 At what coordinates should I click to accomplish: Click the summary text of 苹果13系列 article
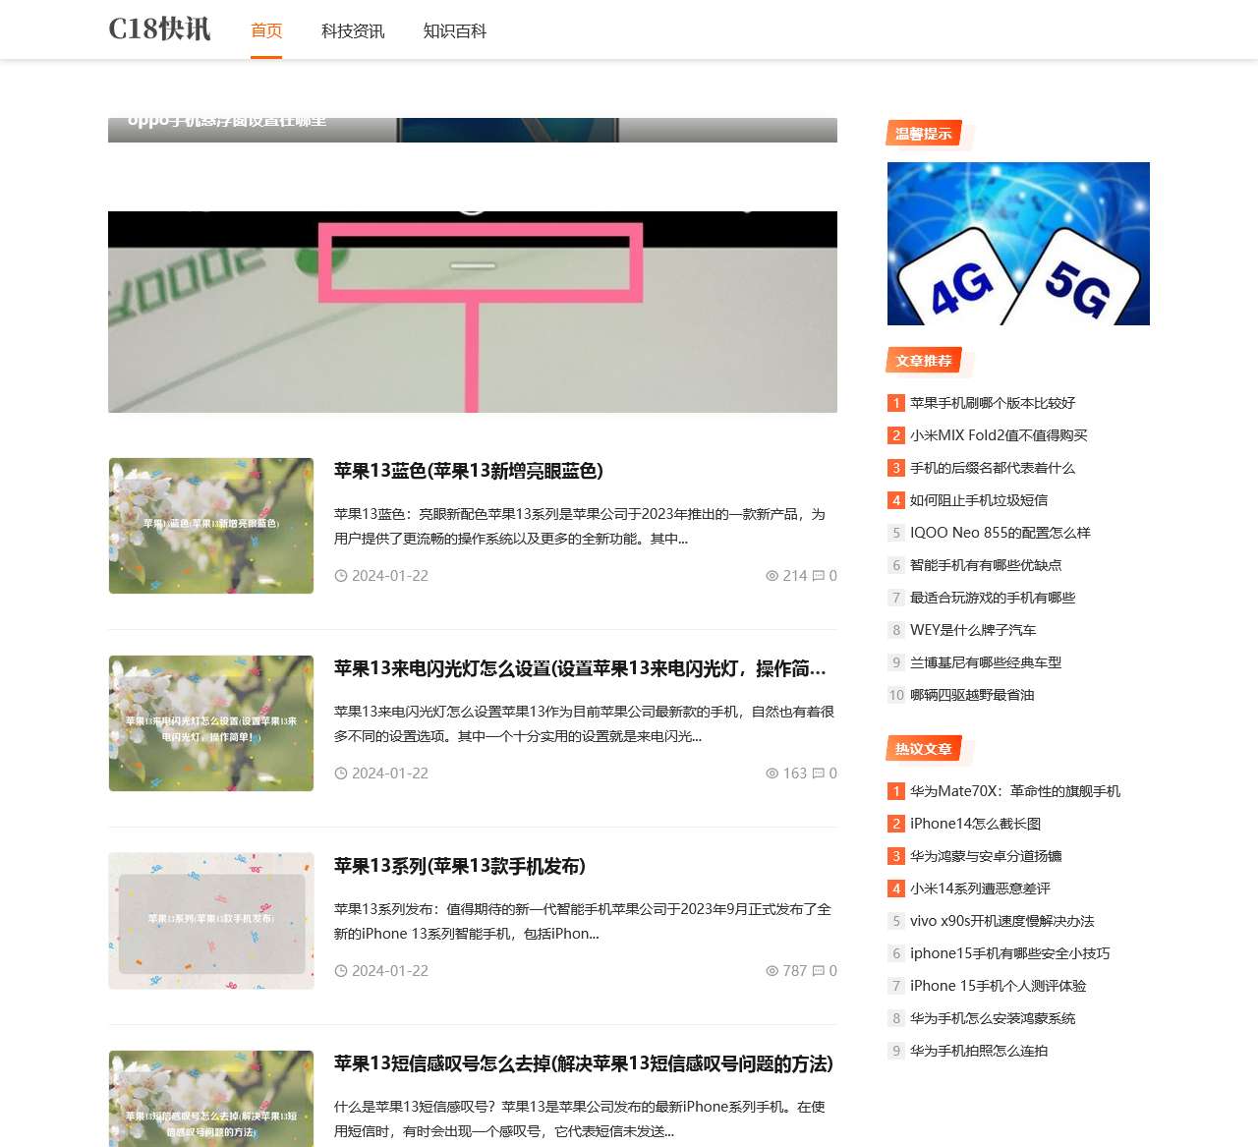pos(583,921)
